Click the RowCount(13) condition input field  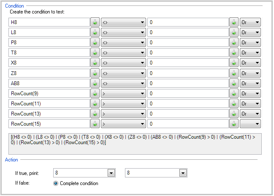(49, 114)
